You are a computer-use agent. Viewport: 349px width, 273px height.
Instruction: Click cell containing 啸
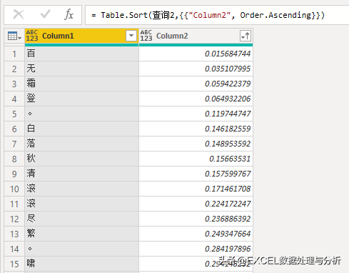[x=81, y=264]
